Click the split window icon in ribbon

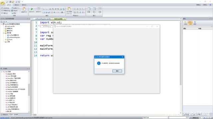[x=94, y=9]
